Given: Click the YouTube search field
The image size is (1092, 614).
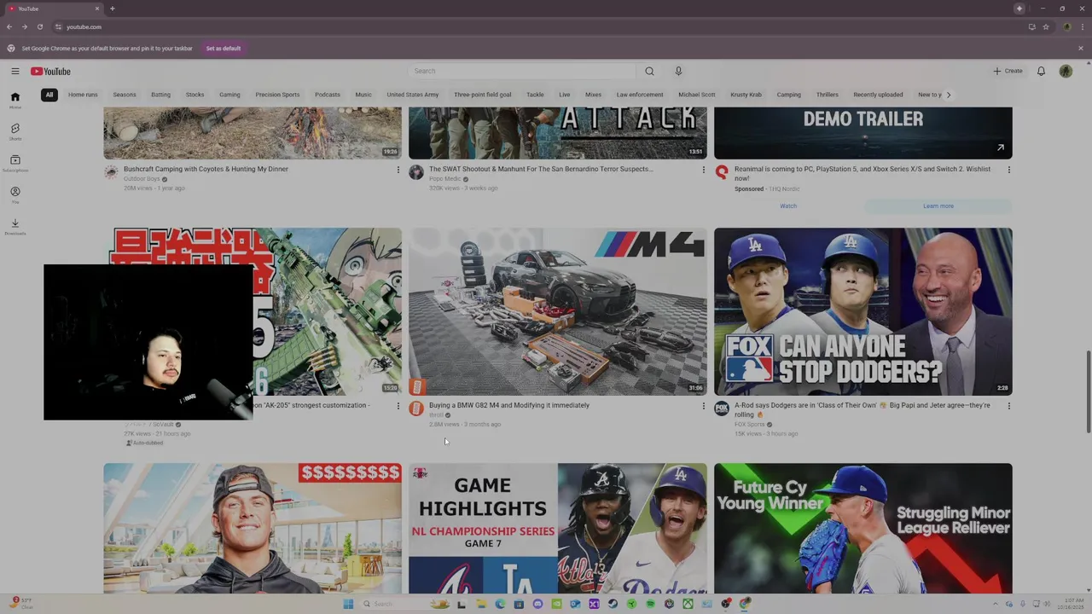Looking at the screenshot, I should (x=522, y=72).
